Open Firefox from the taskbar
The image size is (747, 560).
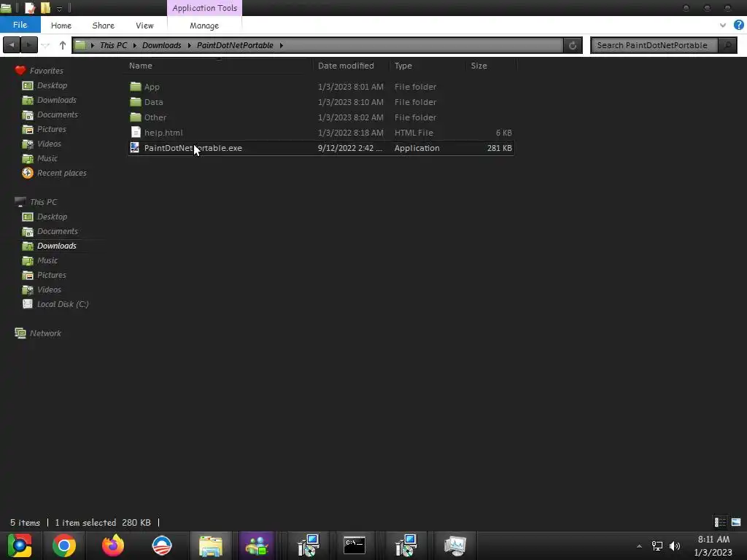pos(113,545)
